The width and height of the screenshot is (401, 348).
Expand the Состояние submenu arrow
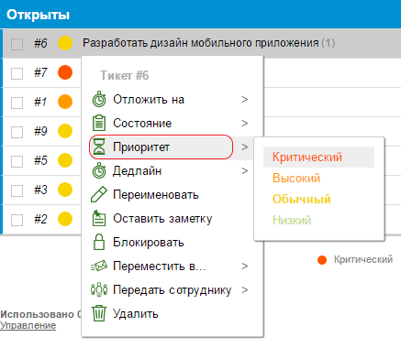coord(244,124)
